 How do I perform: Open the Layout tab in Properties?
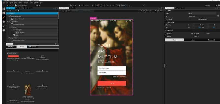[193, 40]
